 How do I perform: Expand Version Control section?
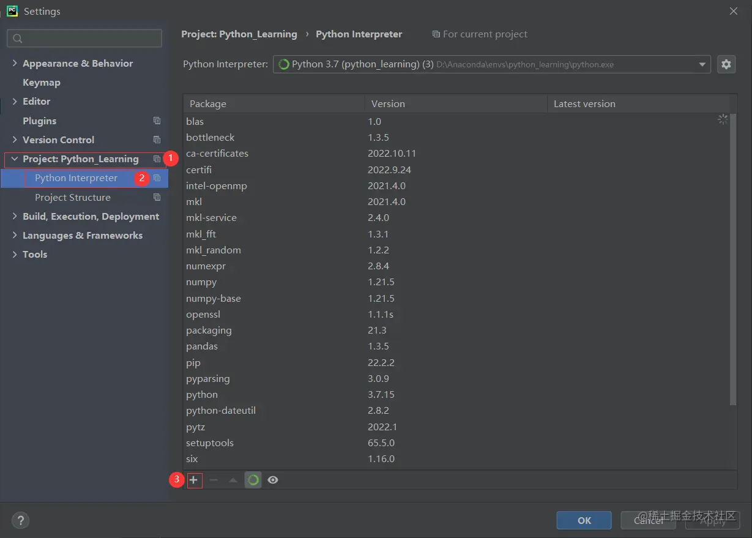click(15, 140)
